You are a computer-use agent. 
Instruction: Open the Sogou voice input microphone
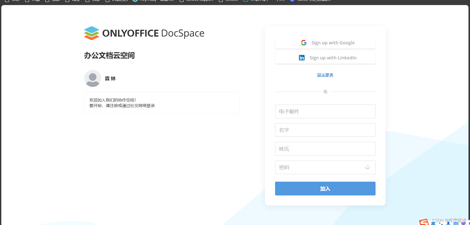click(448, 223)
